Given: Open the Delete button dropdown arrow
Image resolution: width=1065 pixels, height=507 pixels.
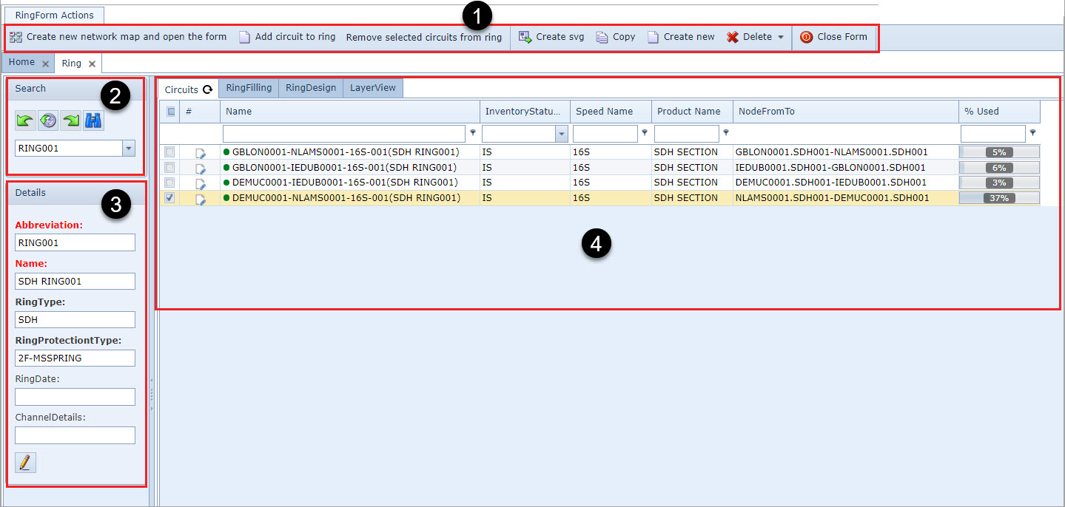Looking at the screenshot, I should coord(780,37).
